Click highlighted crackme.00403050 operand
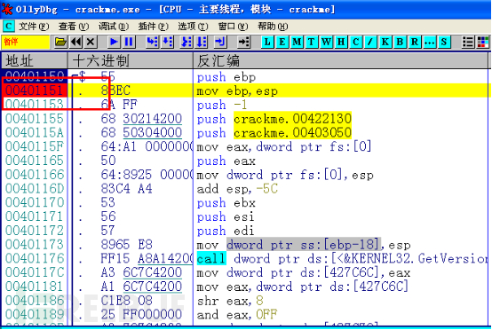The image size is (492, 330). click(x=292, y=132)
